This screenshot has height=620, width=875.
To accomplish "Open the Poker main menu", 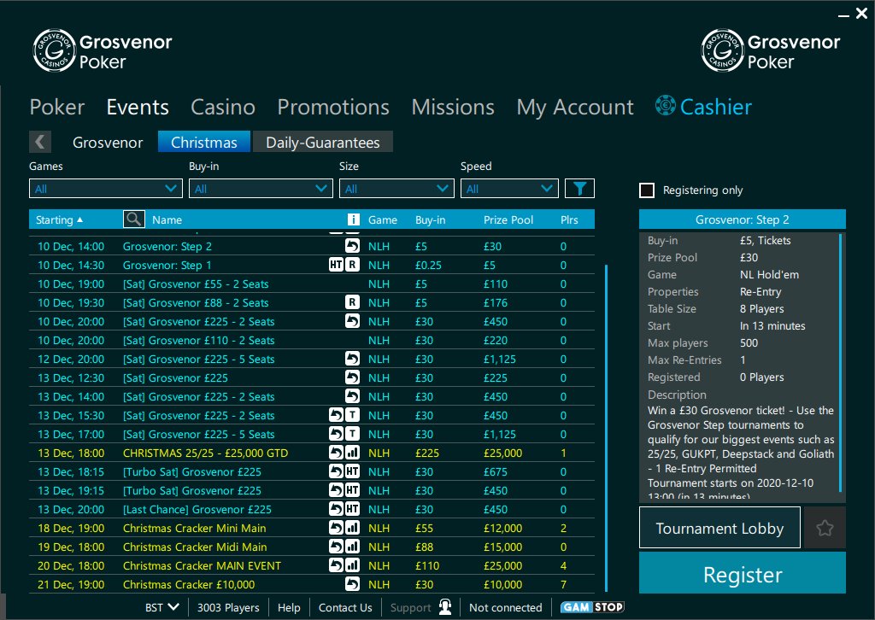I will pos(57,107).
